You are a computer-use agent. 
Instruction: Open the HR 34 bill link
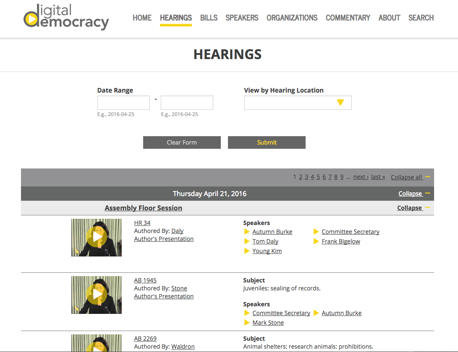pos(142,223)
